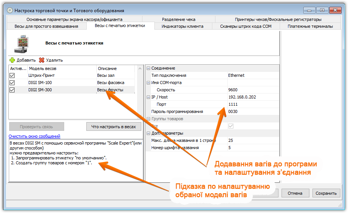The height and width of the screenshot is (213, 348).
Task: Maximize the settings window
Action: tap(322, 10)
